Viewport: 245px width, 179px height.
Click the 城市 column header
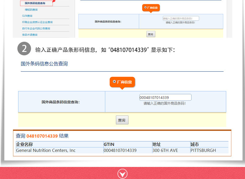(194, 144)
